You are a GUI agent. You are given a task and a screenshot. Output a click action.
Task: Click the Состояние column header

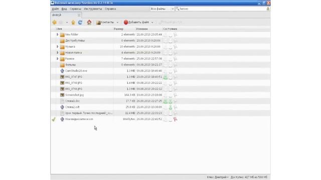[x=170, y=29]
